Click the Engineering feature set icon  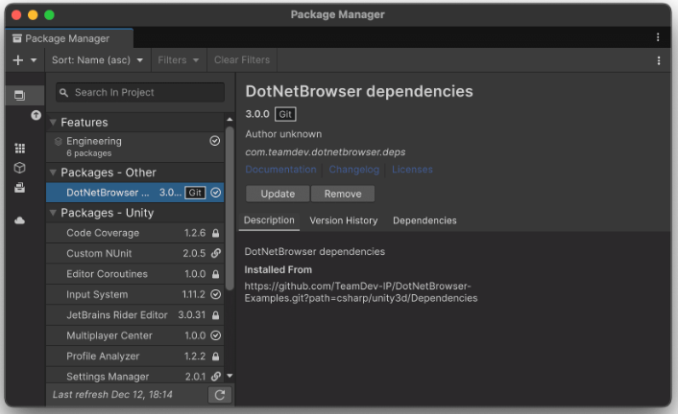coord(59,141)
